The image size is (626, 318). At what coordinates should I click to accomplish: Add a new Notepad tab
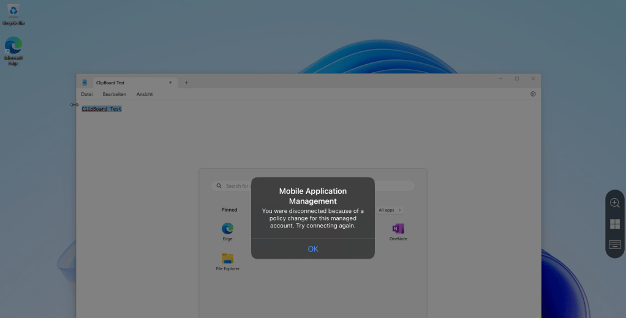pos(187,83)
